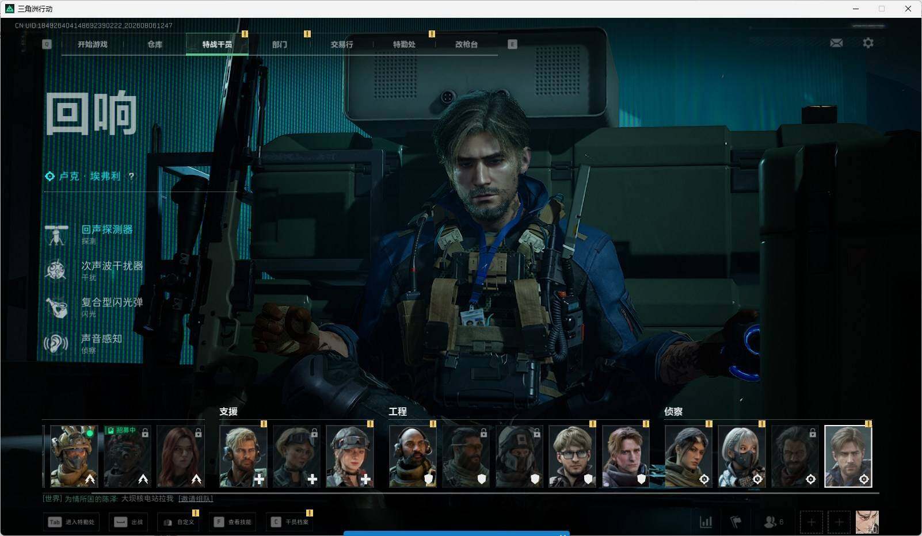Open the bar chart statistics icon
The width and height of the screenshot is (922, 536).
706,522
